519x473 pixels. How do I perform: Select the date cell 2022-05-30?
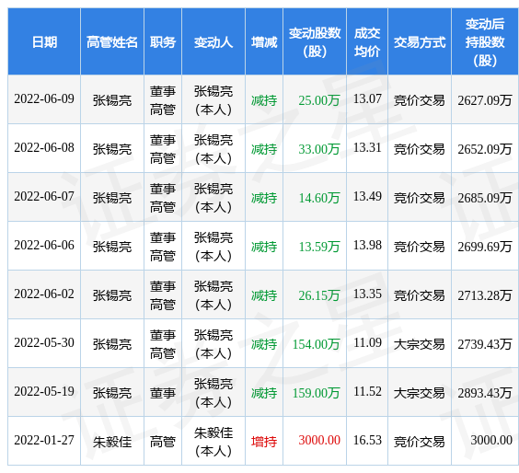[x=44, y=342]
